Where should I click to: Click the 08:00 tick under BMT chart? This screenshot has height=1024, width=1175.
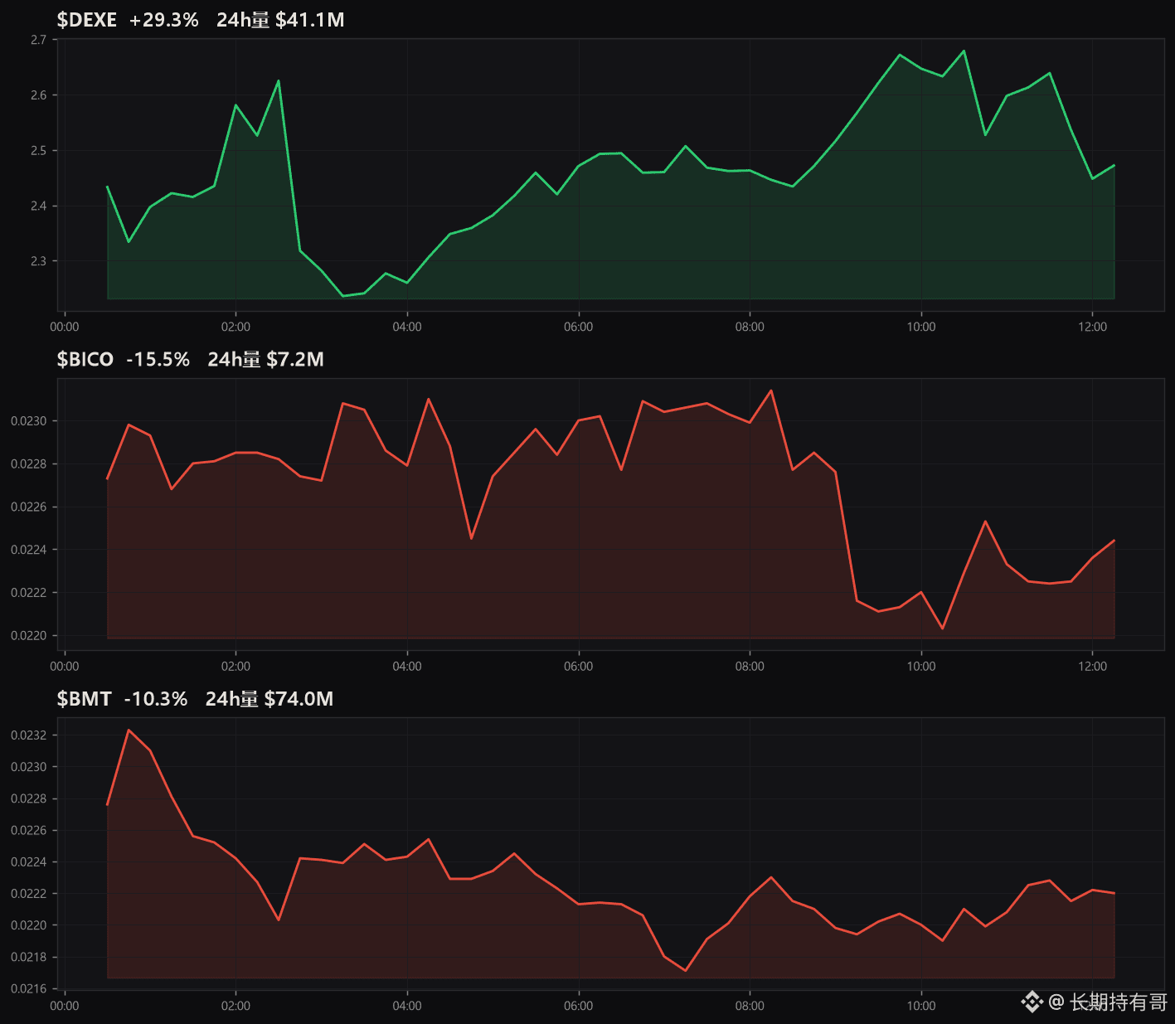tap(750, 1006)
